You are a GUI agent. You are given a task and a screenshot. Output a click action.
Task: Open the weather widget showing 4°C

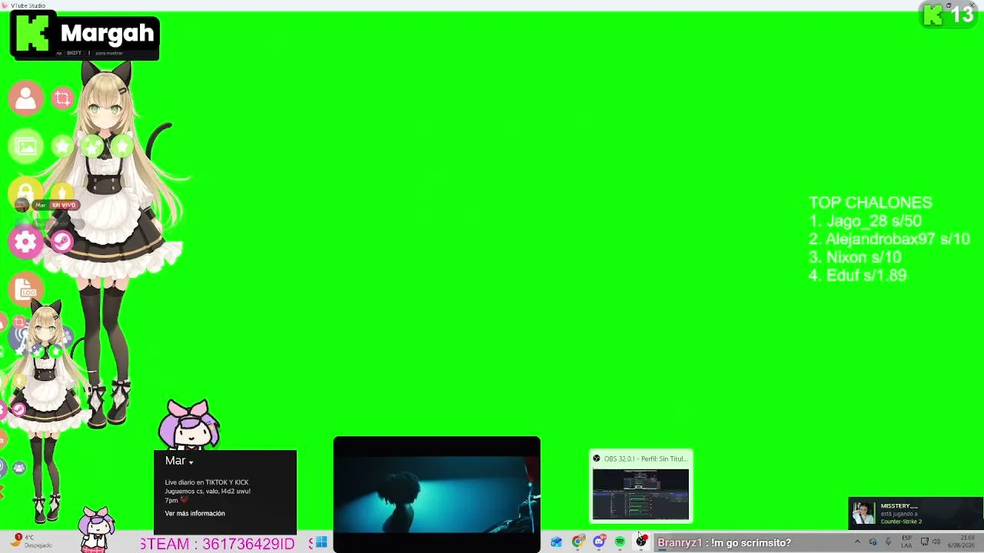(32, 541)
